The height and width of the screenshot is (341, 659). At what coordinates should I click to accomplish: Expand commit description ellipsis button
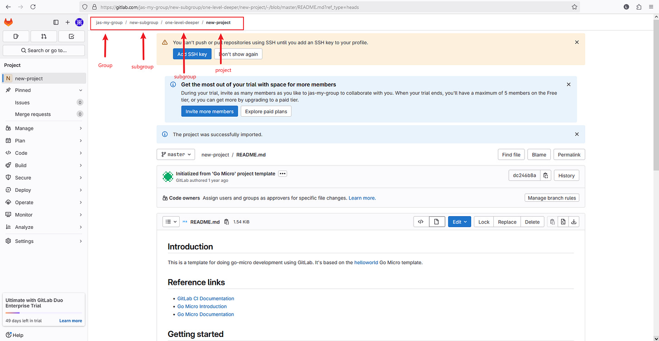tap(283, 174)
